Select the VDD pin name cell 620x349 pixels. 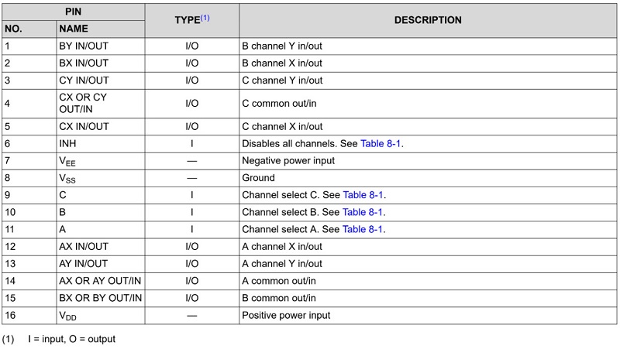(101, 316)
